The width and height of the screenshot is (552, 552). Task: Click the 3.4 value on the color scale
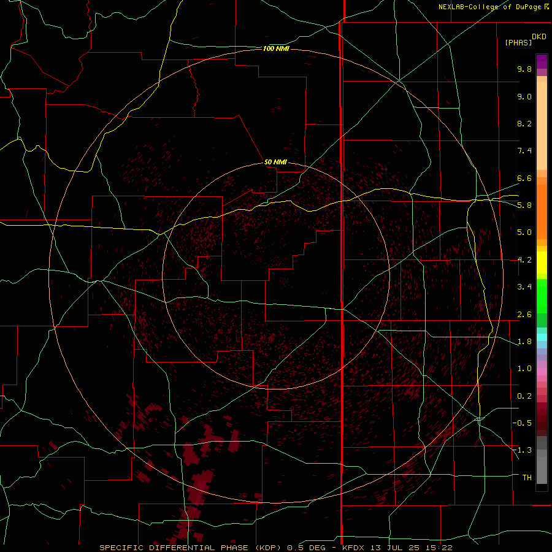tap(524, 287)
